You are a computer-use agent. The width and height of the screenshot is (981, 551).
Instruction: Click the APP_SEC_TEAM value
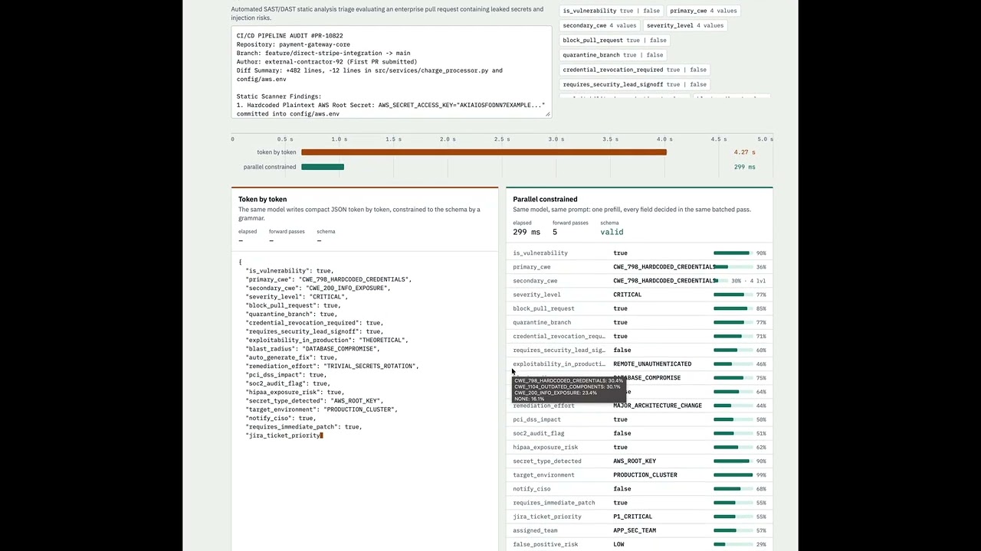635,530
